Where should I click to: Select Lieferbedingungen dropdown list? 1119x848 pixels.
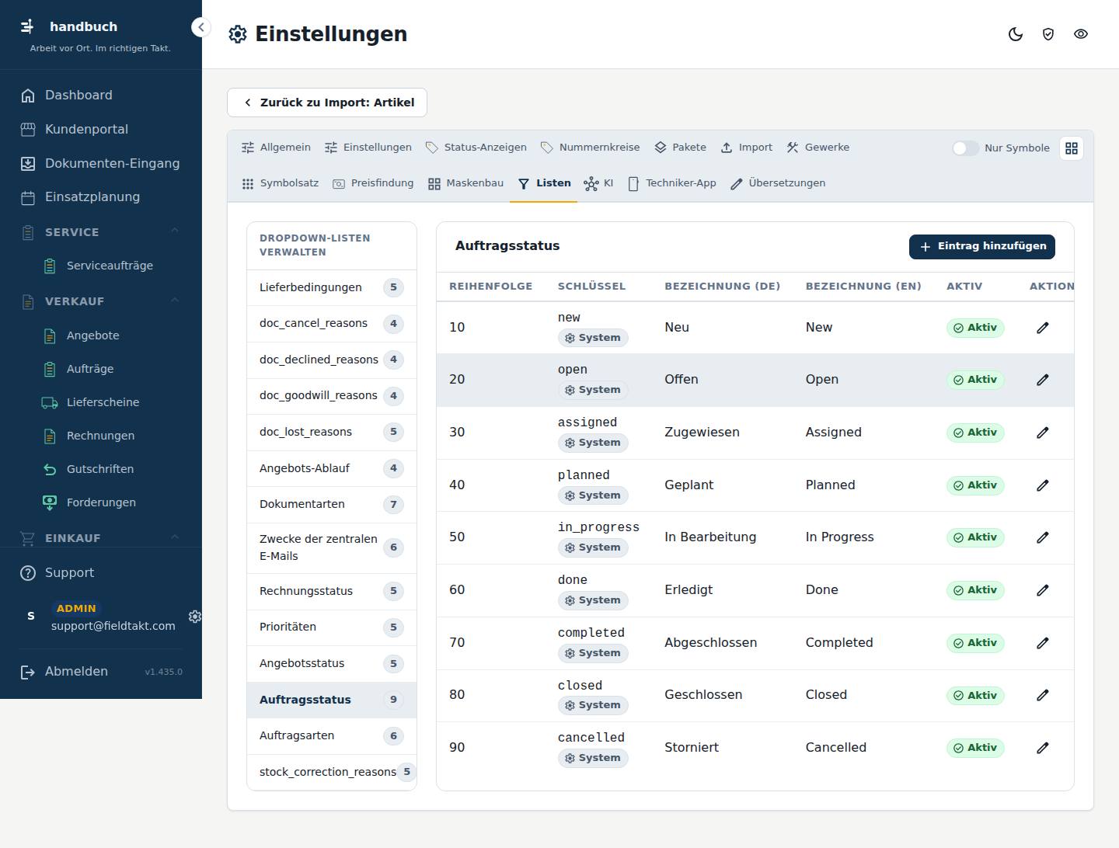coord(332,288)
